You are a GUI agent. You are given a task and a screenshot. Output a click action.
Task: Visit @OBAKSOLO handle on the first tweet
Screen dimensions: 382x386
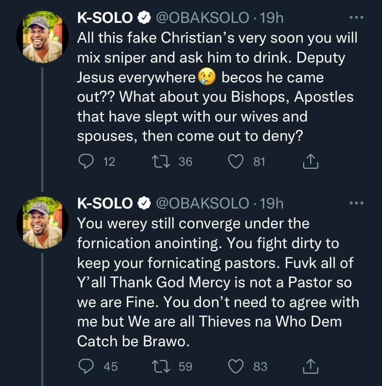[x=202, y=18]
